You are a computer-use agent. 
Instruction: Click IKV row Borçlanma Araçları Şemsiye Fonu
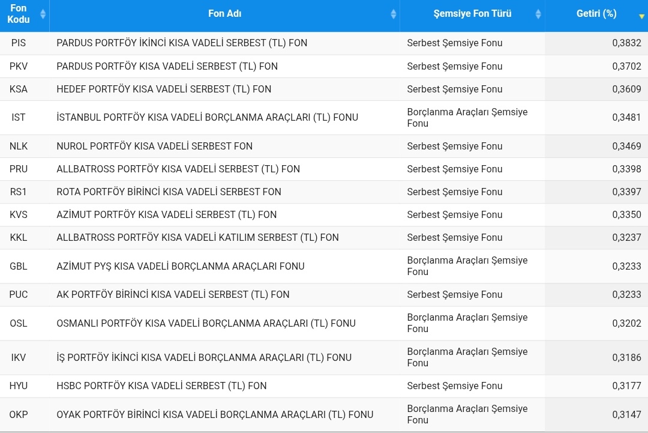(x=467, y=357)
